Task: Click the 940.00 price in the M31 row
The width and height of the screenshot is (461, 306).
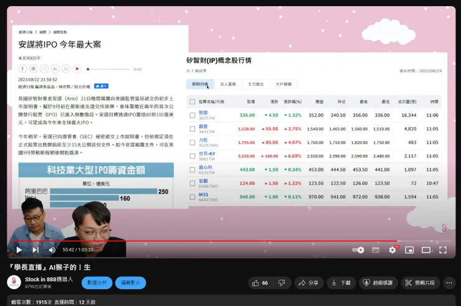Action: [247, 197]
